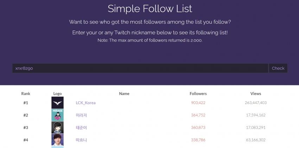The image size is (299, 148).
Task: Click 따효니 follower count 338,786
Action: 198,140
